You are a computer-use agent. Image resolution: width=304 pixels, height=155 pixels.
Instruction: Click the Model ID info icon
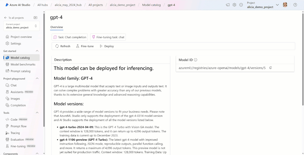[x=196, y=60]
